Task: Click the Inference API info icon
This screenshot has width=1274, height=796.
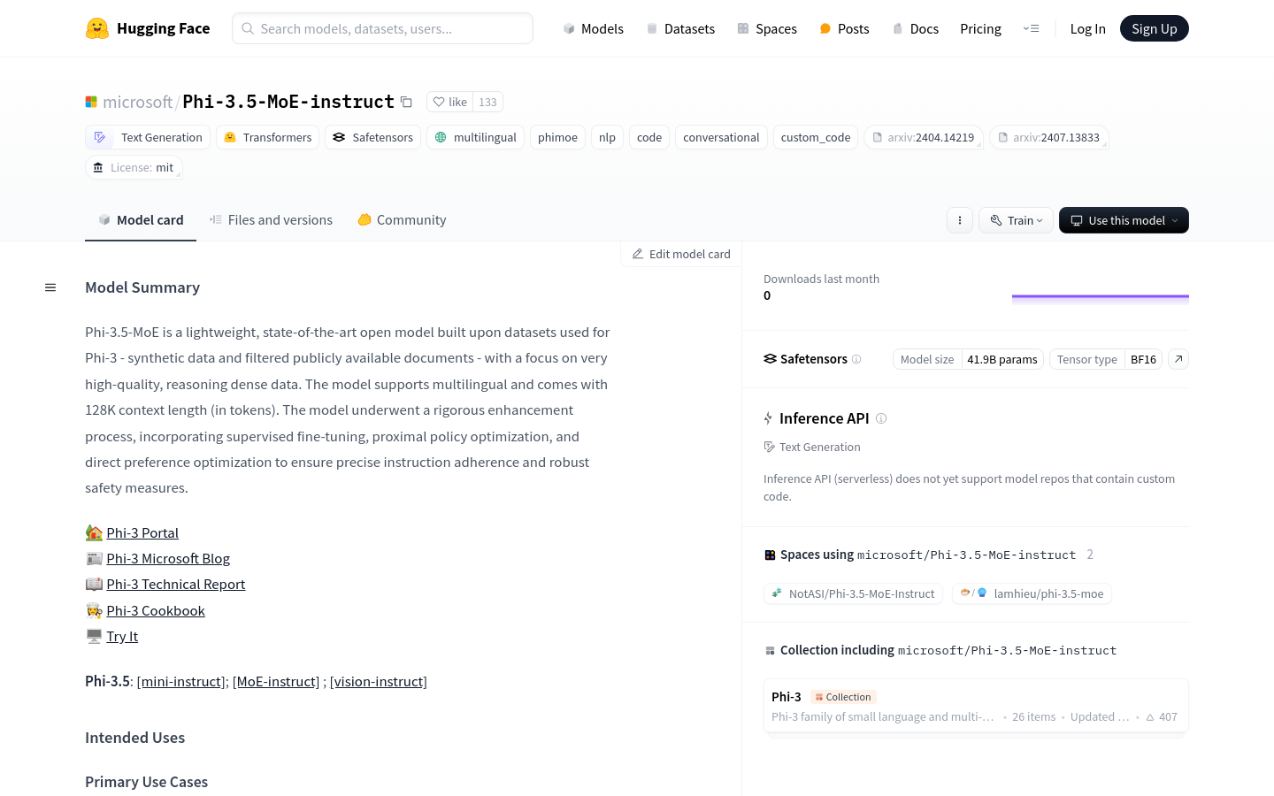Action: tap(881, 418)
